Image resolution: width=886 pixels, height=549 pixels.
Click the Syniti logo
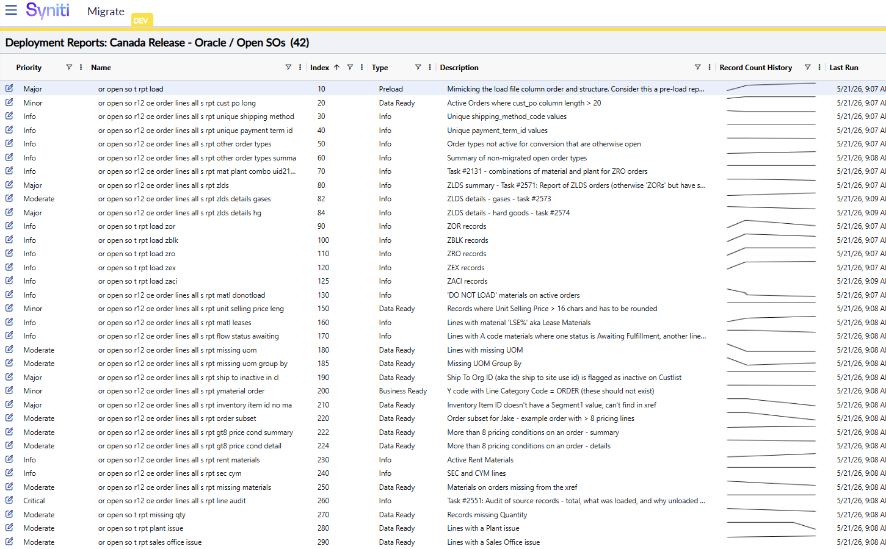(x=48, y=10)
